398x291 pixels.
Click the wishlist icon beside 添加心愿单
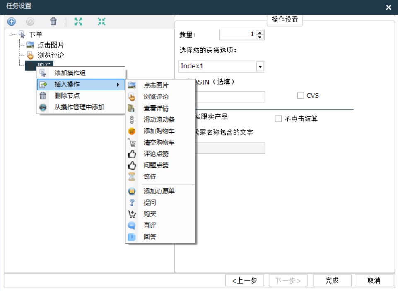(132, 191)
